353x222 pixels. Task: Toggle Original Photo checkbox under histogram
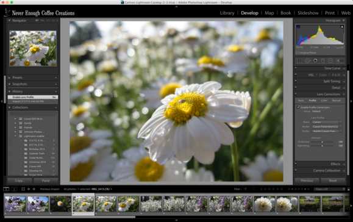(298, 52)
